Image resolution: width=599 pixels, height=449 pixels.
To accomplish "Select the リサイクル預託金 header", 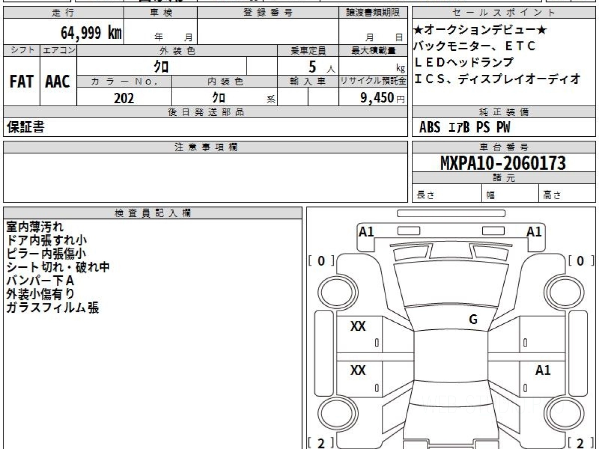I will 373,81.
